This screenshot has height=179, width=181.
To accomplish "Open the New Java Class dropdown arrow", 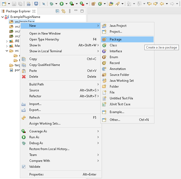I will click(105, 4).
